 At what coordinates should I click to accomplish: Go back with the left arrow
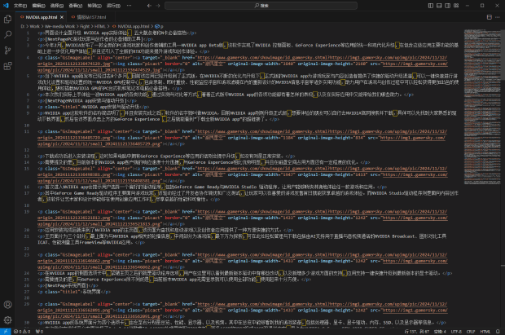[x=149, y=6]
